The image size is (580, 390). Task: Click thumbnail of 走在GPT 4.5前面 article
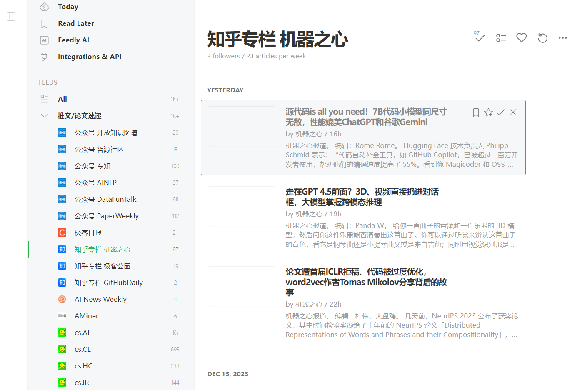pos(242,207)
